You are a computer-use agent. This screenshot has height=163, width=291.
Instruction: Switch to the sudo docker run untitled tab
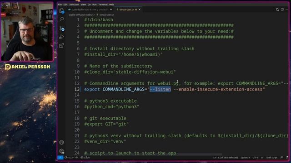tap(90, 10)
